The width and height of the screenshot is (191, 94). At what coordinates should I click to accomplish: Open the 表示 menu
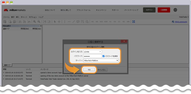(x=13, y=17)
